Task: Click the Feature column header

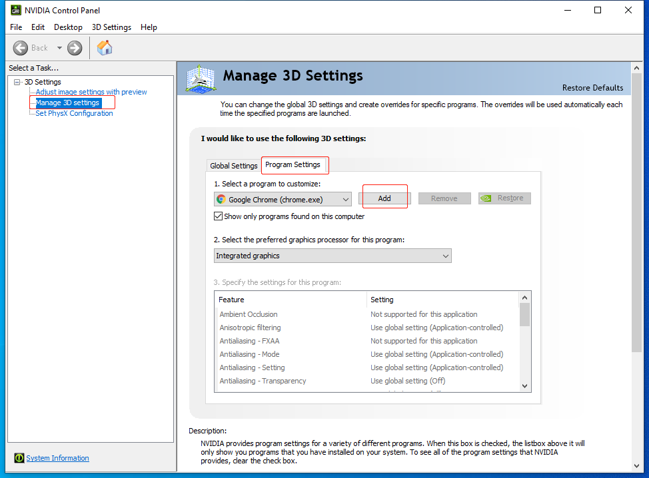Action: [x=291, y=300]
